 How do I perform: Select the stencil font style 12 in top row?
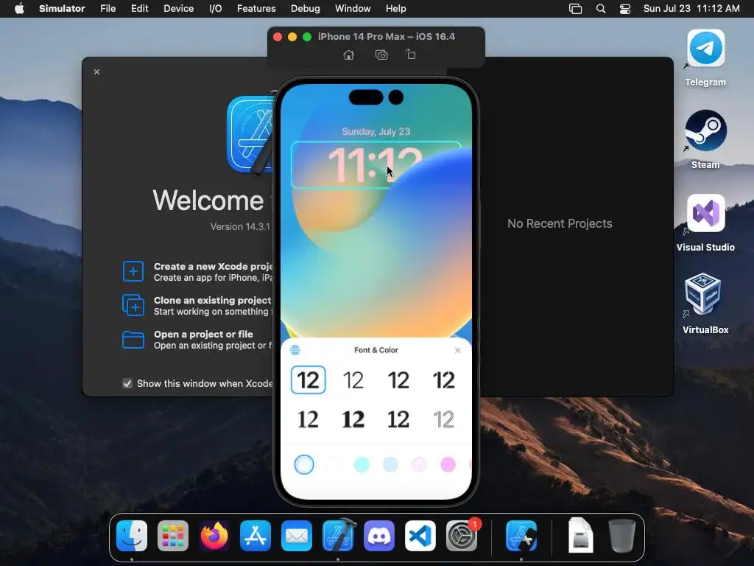(443, 380)
